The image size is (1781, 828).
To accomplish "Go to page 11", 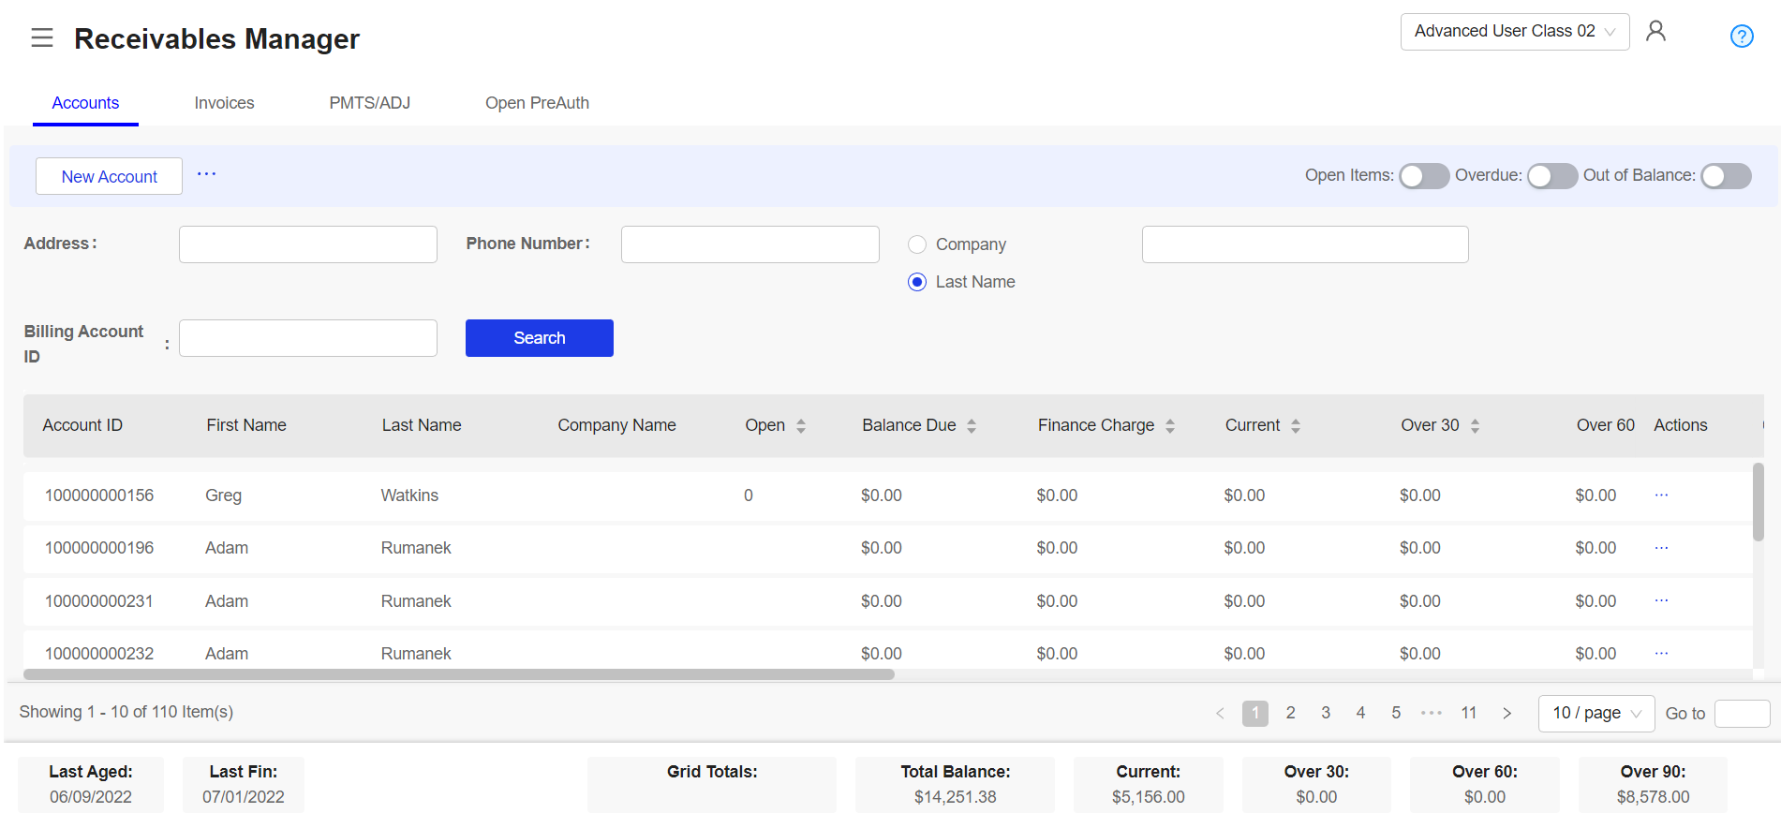I will coord(1469,714).
